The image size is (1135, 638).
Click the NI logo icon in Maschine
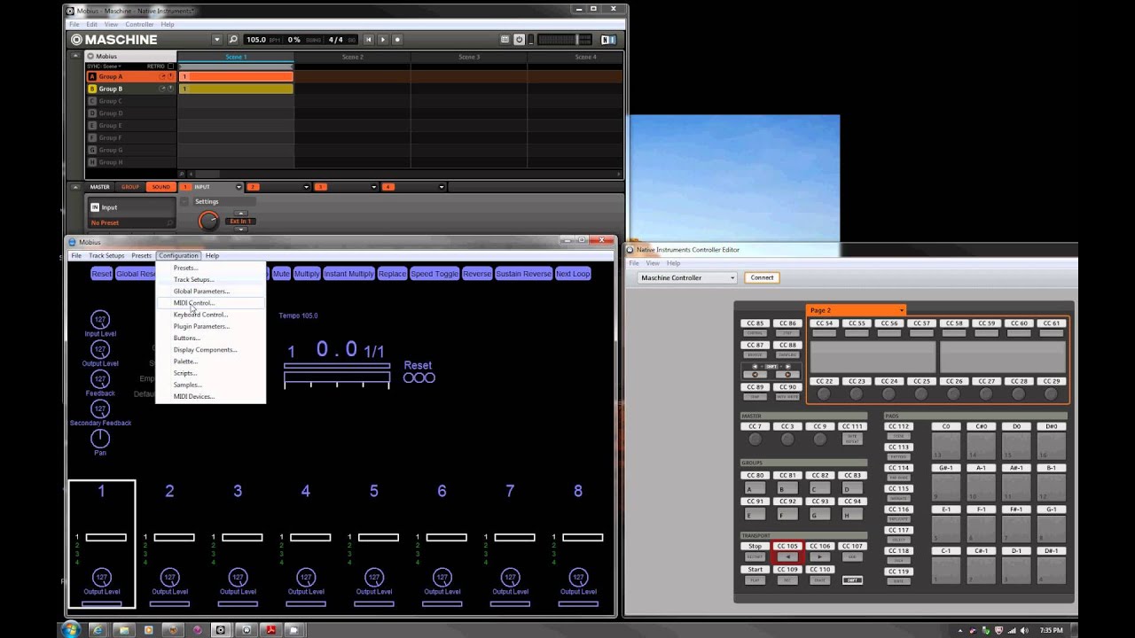[x=608, y=40]
